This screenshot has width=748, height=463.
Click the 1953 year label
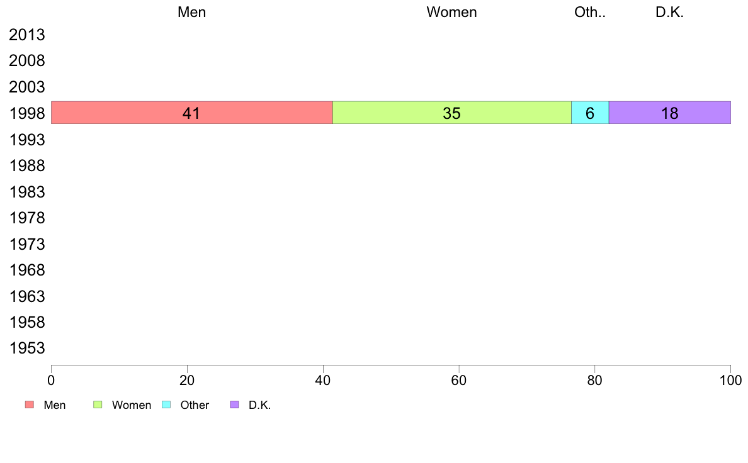(26, 349)
